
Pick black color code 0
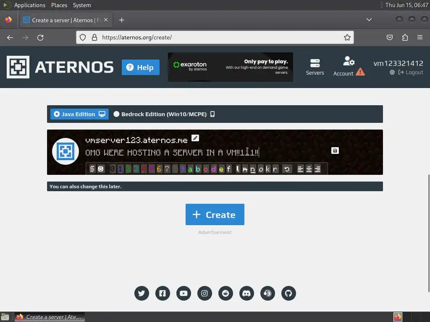pyautogui.click(x=113, y=169)
